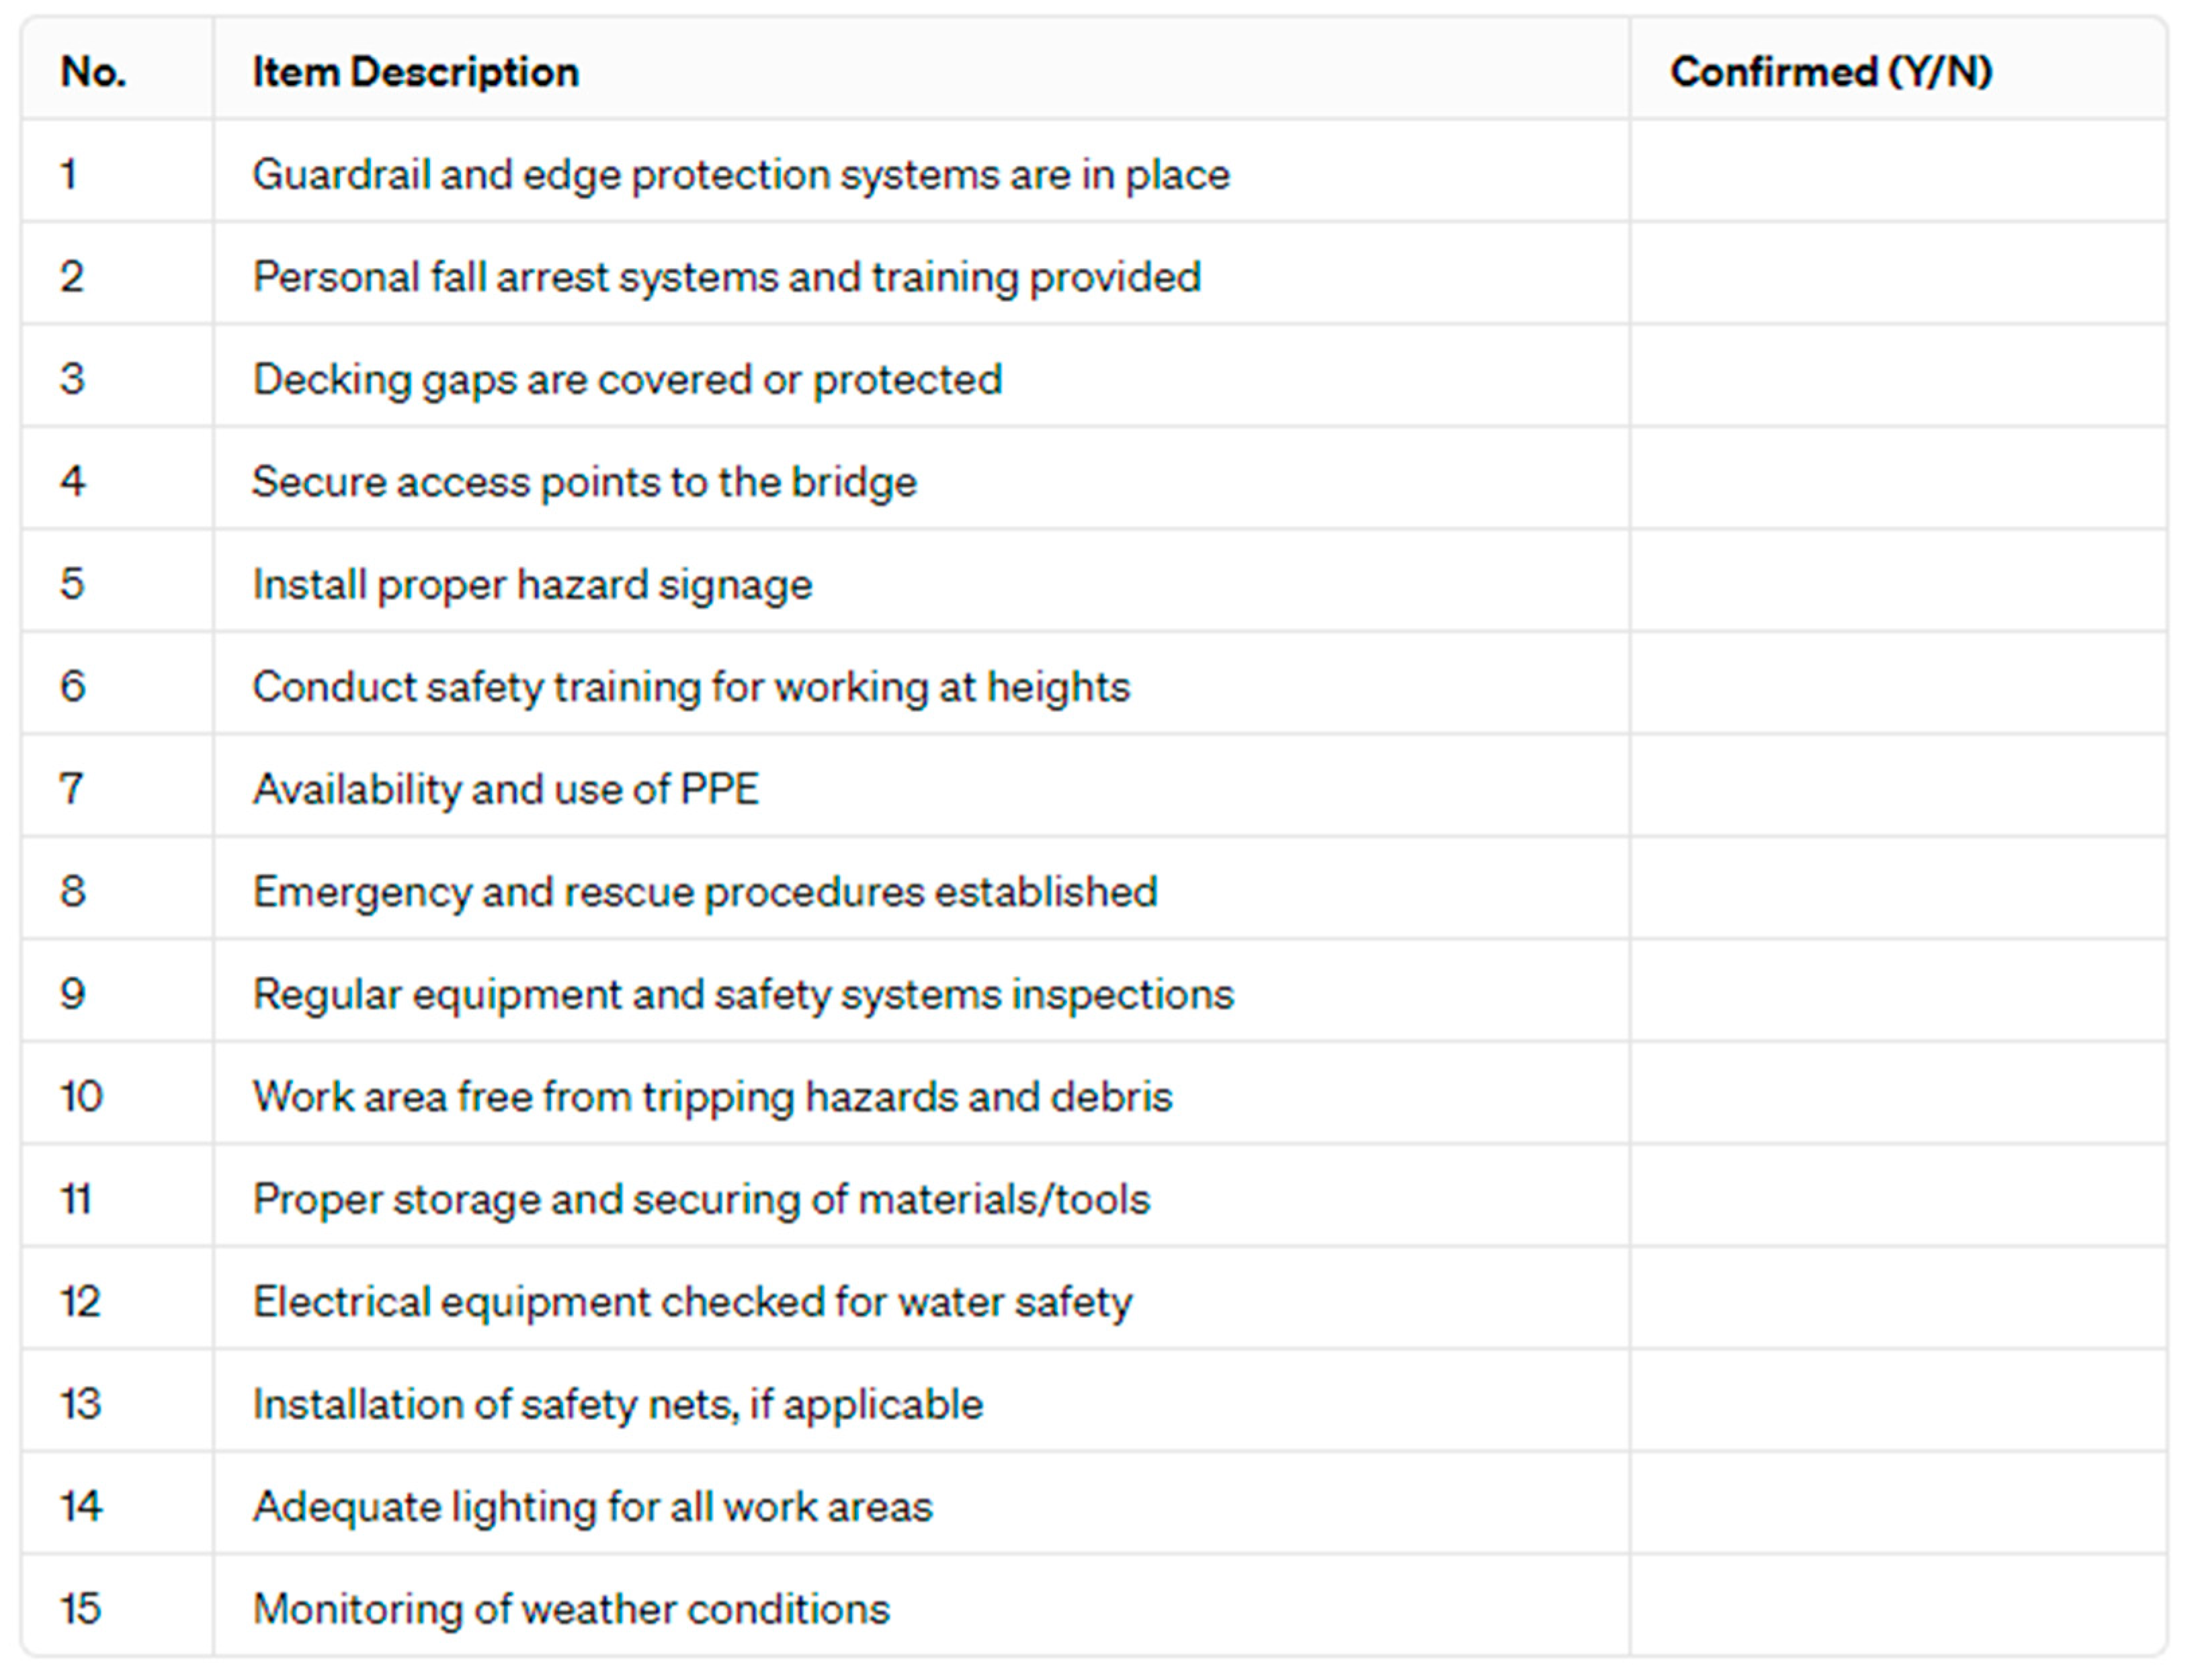Viewport: 2188px width, 1680px height.
Task: Select "Secure access points to the bridge"
Action: [584, 482]
